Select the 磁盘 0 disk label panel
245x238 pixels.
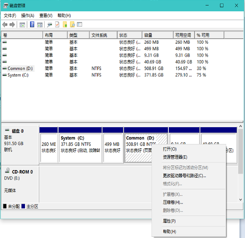[20, 145]
